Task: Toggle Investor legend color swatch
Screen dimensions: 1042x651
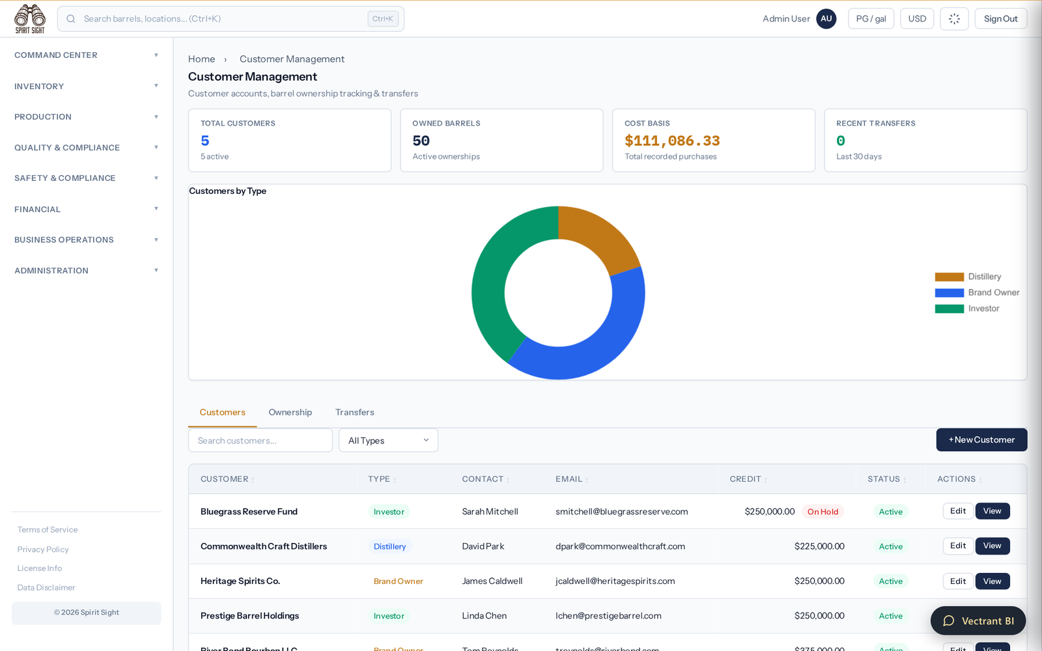Action: 950,309
